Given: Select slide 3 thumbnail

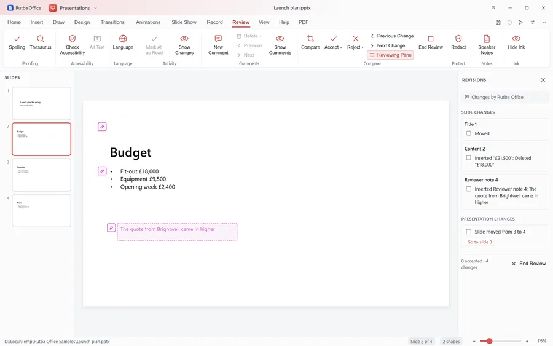Looking at the screenshot, I should coord(42,175).
